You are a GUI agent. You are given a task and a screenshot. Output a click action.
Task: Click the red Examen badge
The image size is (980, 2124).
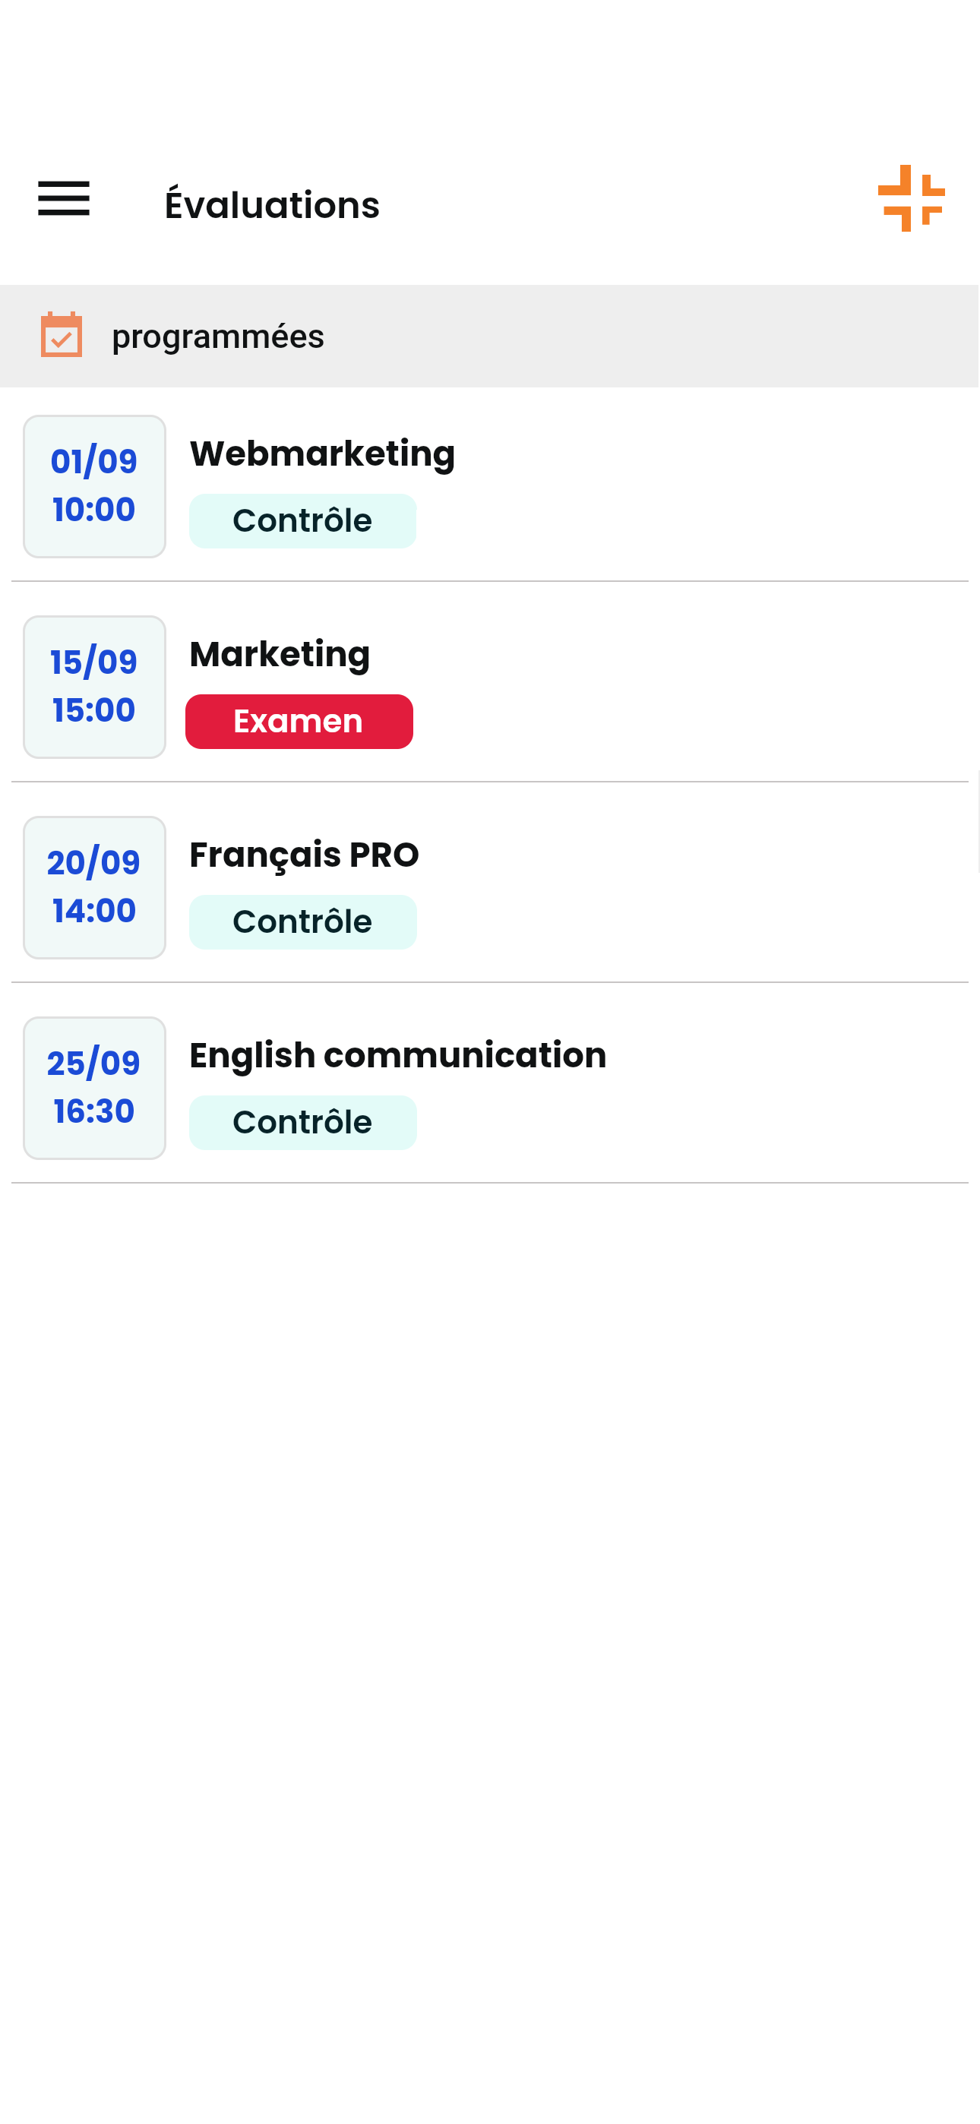pyautogui.click(x=299, y=722)
